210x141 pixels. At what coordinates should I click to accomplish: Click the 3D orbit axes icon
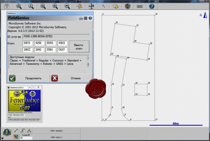[91, 6]
